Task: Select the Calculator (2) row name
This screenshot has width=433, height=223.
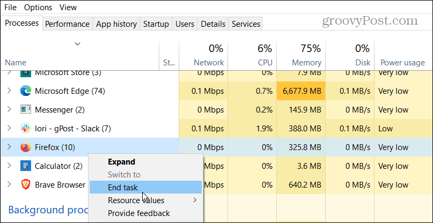Action: click(x=58, y=166)
